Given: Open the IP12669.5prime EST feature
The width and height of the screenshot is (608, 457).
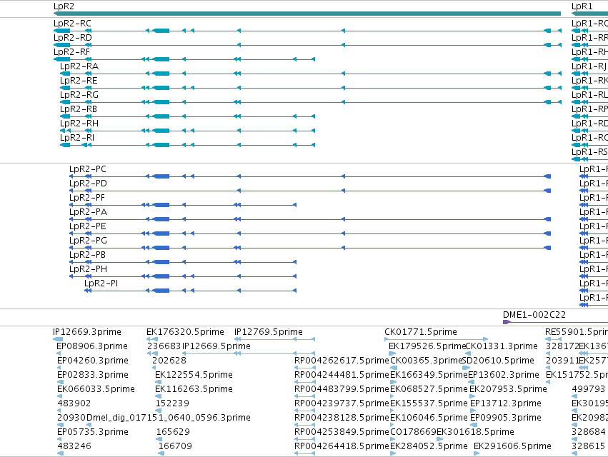Looking at the screenshot, I should tap(249, 353).
